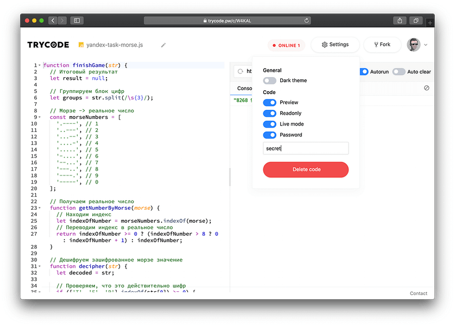This screenshot has height=326, width=455.
Task: Open the Console tab
Action: coord(244,88)
